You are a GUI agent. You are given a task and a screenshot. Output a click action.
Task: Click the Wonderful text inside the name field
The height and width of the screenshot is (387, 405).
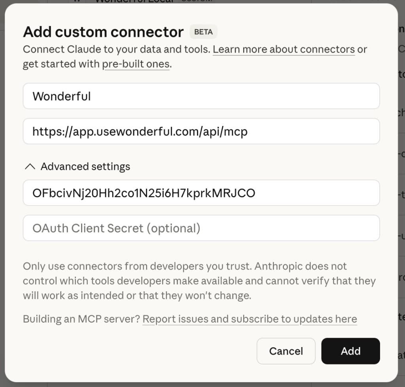(61, 96)
